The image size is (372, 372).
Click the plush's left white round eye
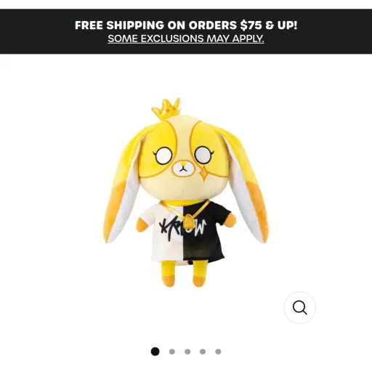[163, 156]
